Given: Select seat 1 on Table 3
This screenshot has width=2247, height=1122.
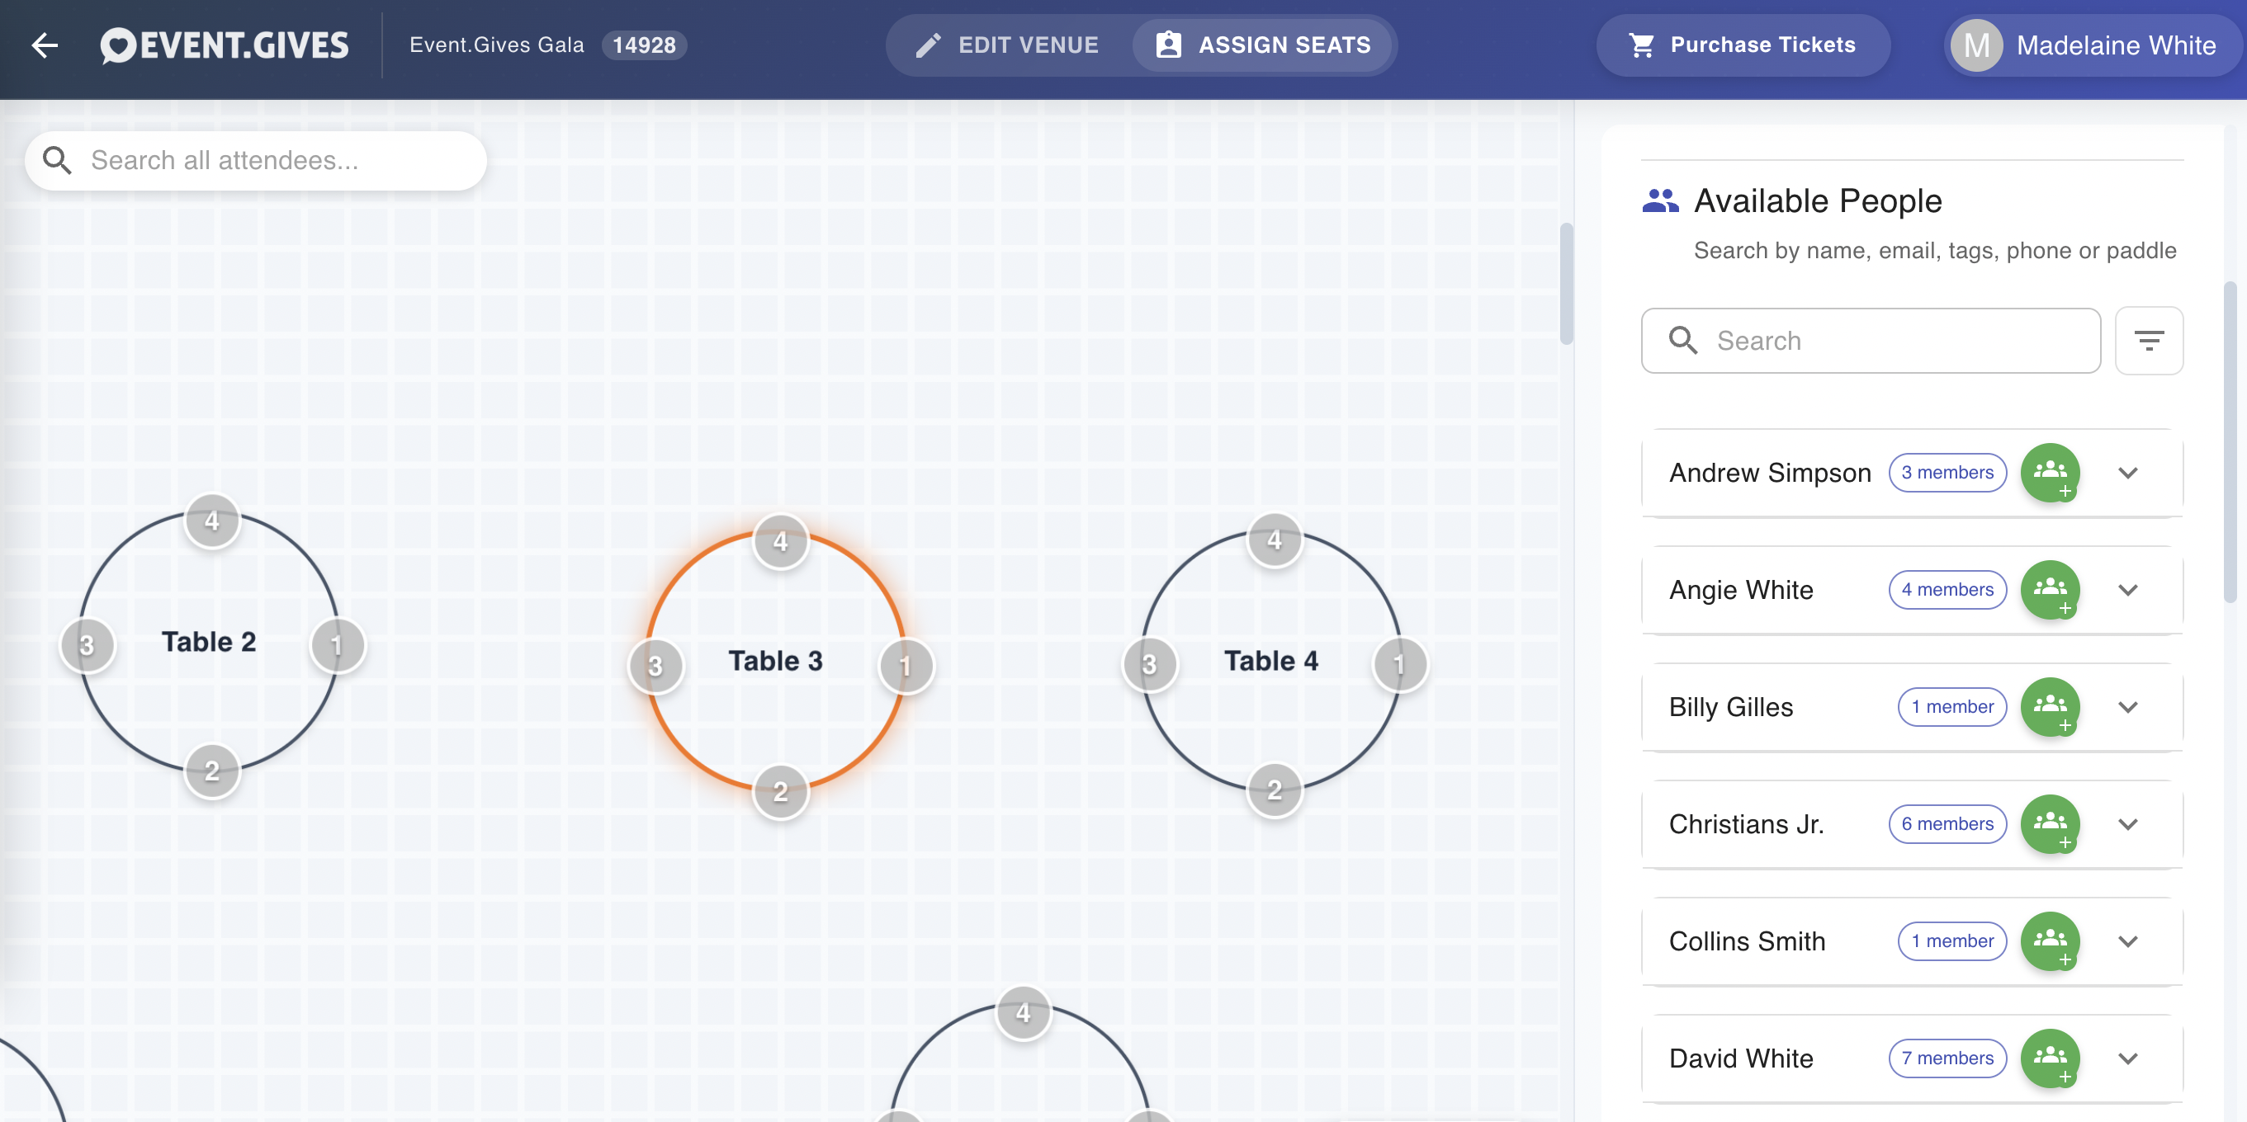Looking at the screenshot, I should pos(906,666).
